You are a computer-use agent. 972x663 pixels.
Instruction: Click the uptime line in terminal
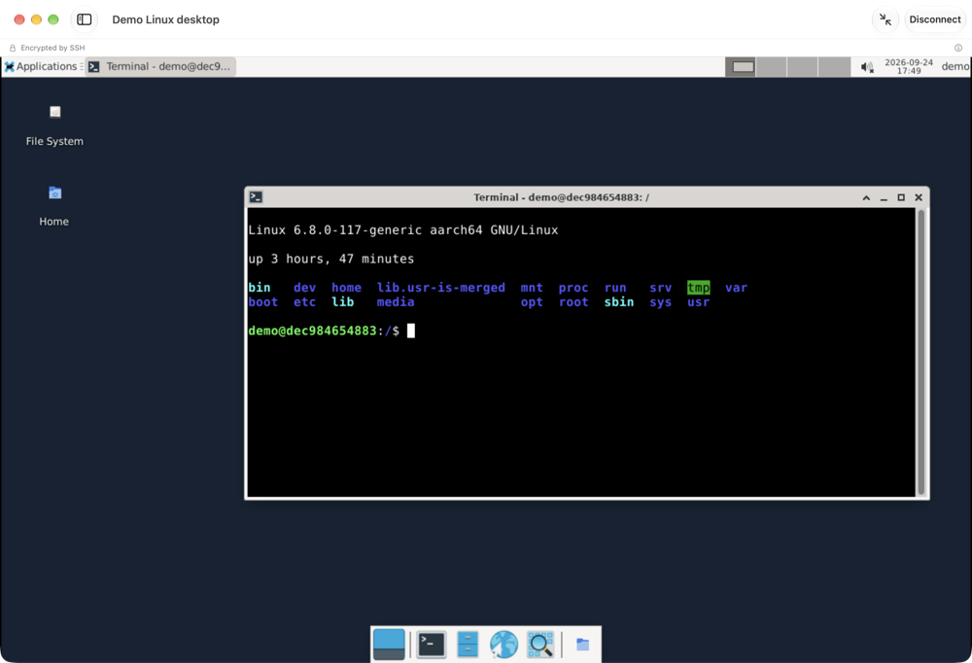(x=331, y=259)
